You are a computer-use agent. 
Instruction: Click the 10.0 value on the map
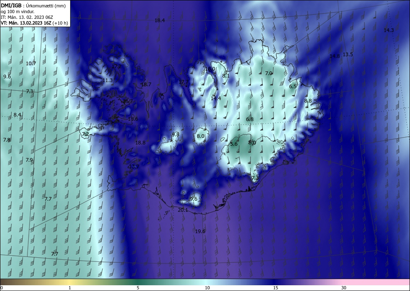click(210, 69)
